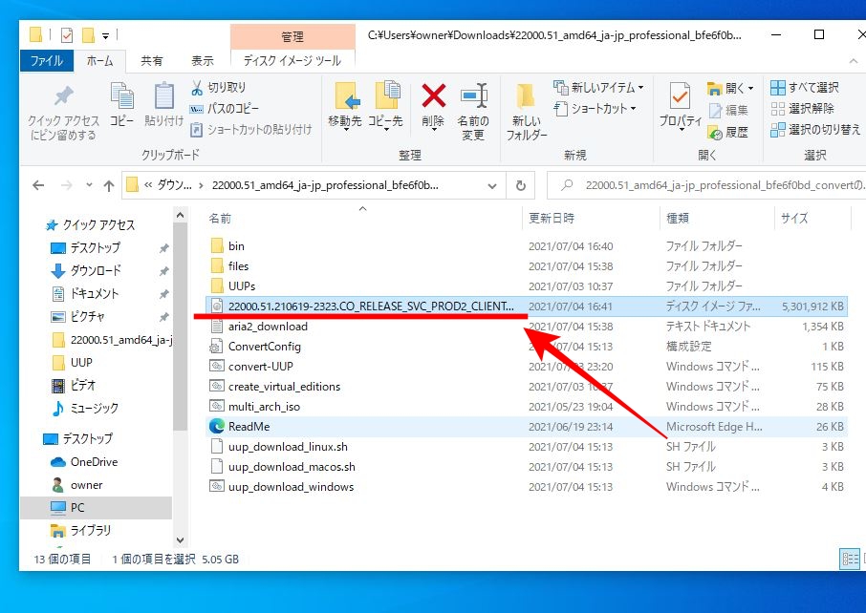Viewport: 866px width, 613px height.
Task: Open the Disk Image Tools (ディスク イメージ ツール) tab
Action: (292, 61)
